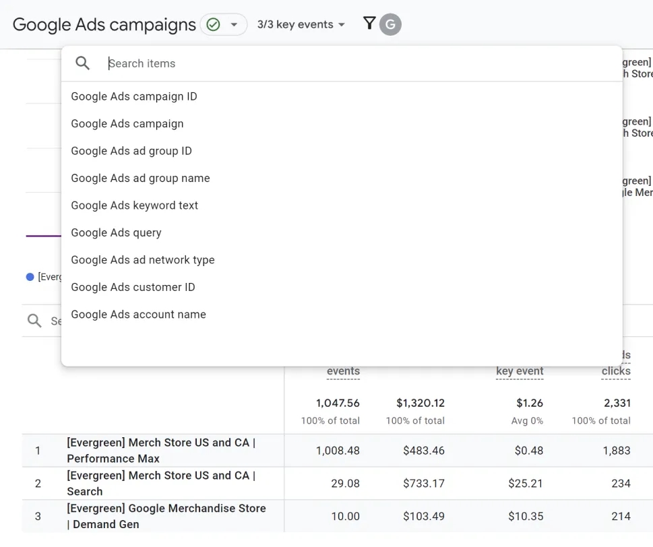
Task: Click the magnifier icon in dropdown search
Action: tap(82, 63)
